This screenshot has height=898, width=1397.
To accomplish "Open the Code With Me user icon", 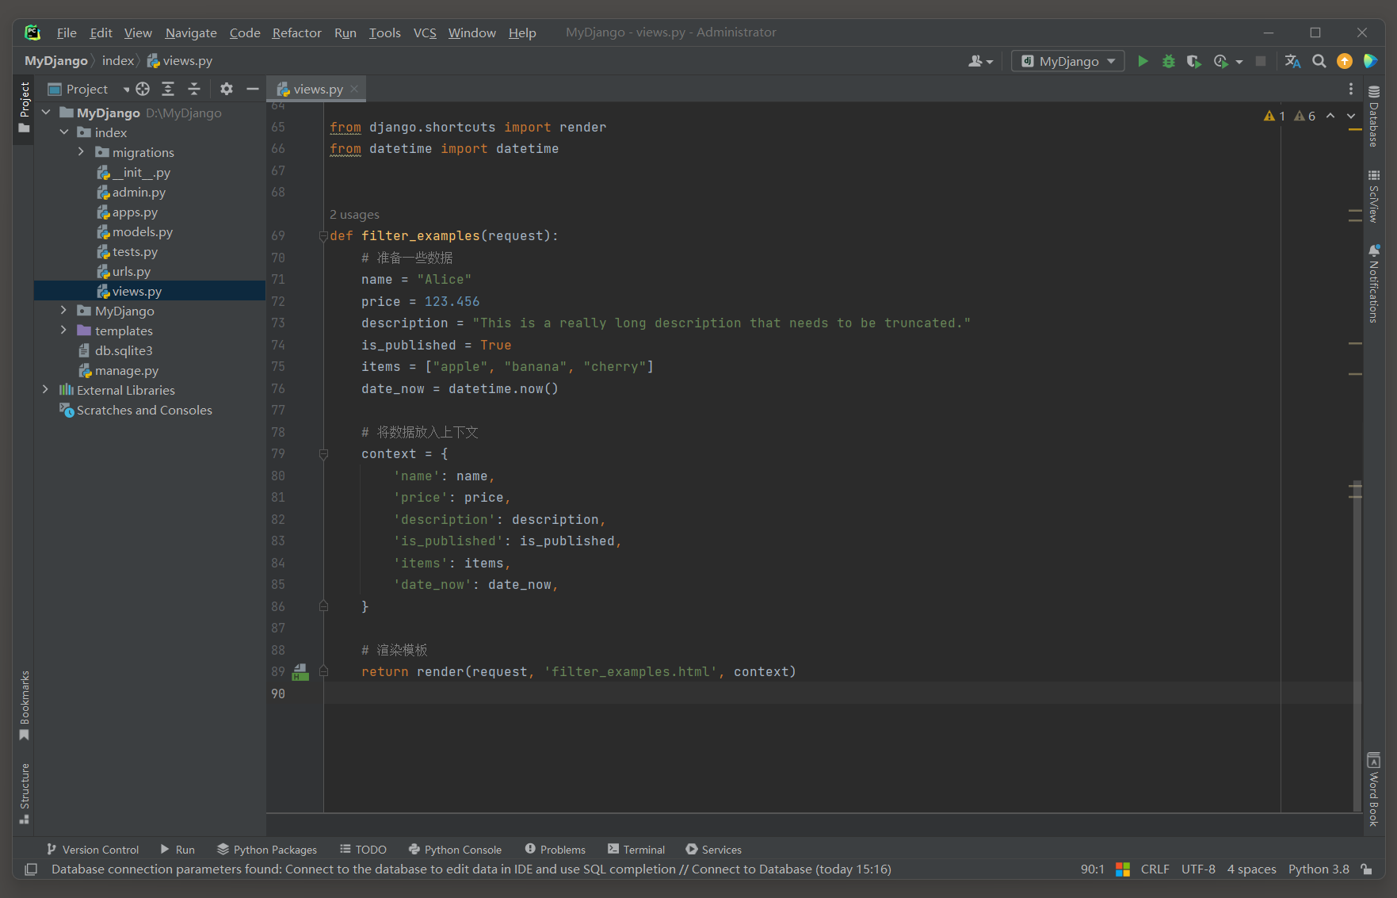I will coord(980,61).
